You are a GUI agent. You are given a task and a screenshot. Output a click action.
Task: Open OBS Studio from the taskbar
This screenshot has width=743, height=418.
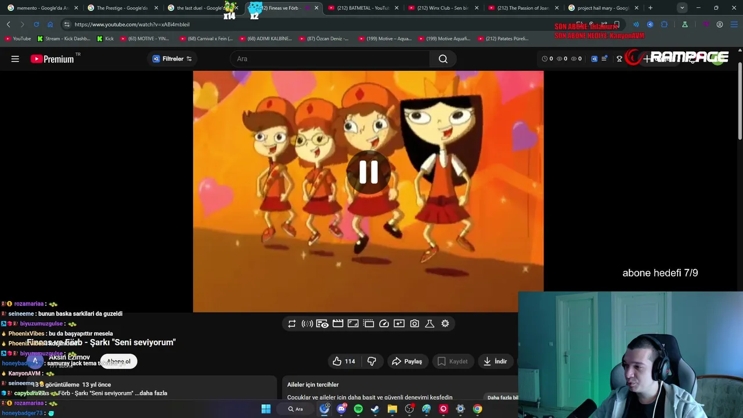(409, 409)
